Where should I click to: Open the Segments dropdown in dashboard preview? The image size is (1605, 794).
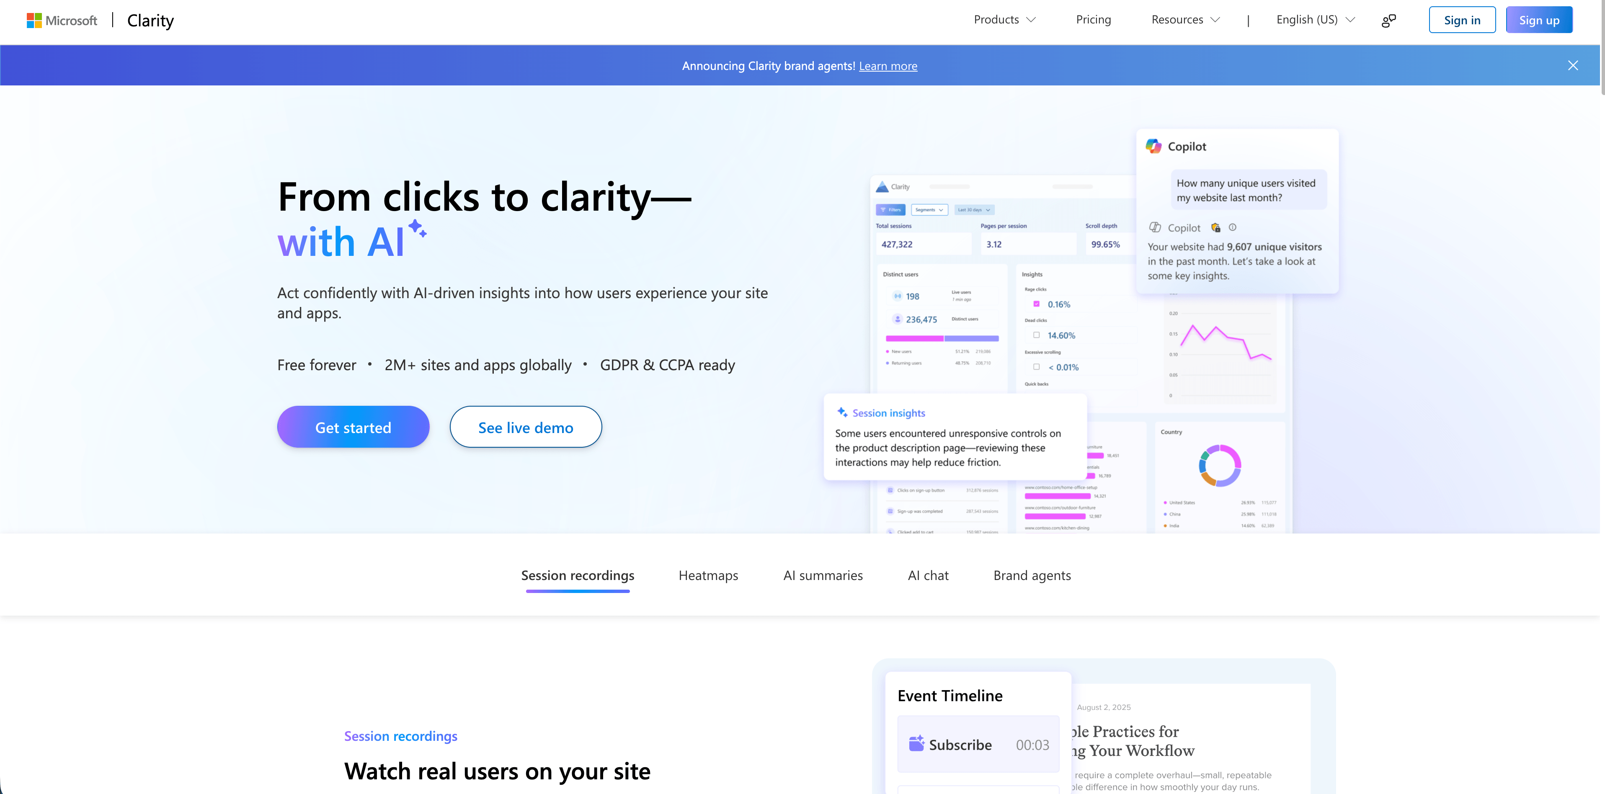tap(929, 210)
